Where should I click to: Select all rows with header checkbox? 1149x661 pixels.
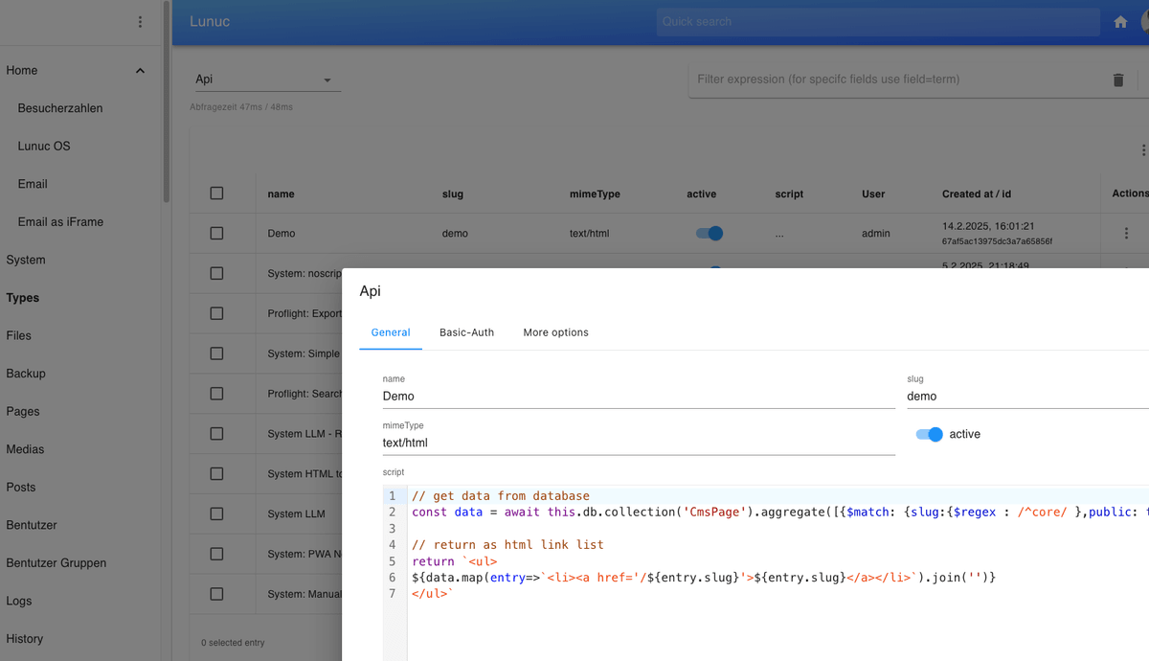pos(216,194)
